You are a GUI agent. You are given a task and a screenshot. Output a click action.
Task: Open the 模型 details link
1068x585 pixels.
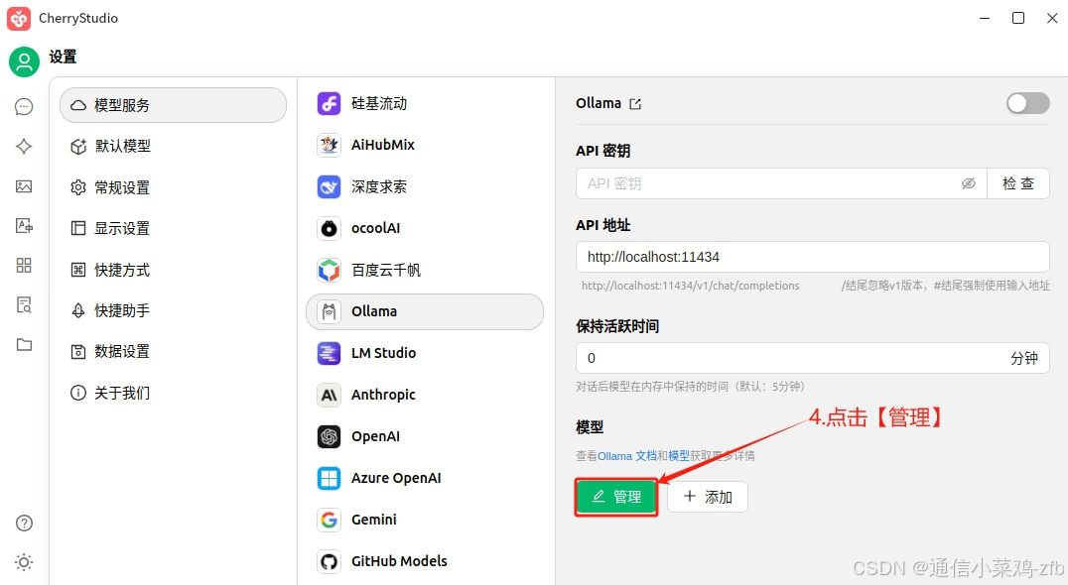click(679, 456)
